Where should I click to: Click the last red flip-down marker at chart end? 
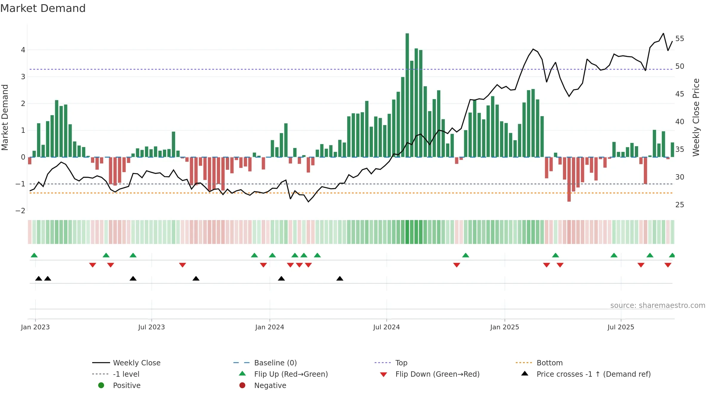[668, 265]
